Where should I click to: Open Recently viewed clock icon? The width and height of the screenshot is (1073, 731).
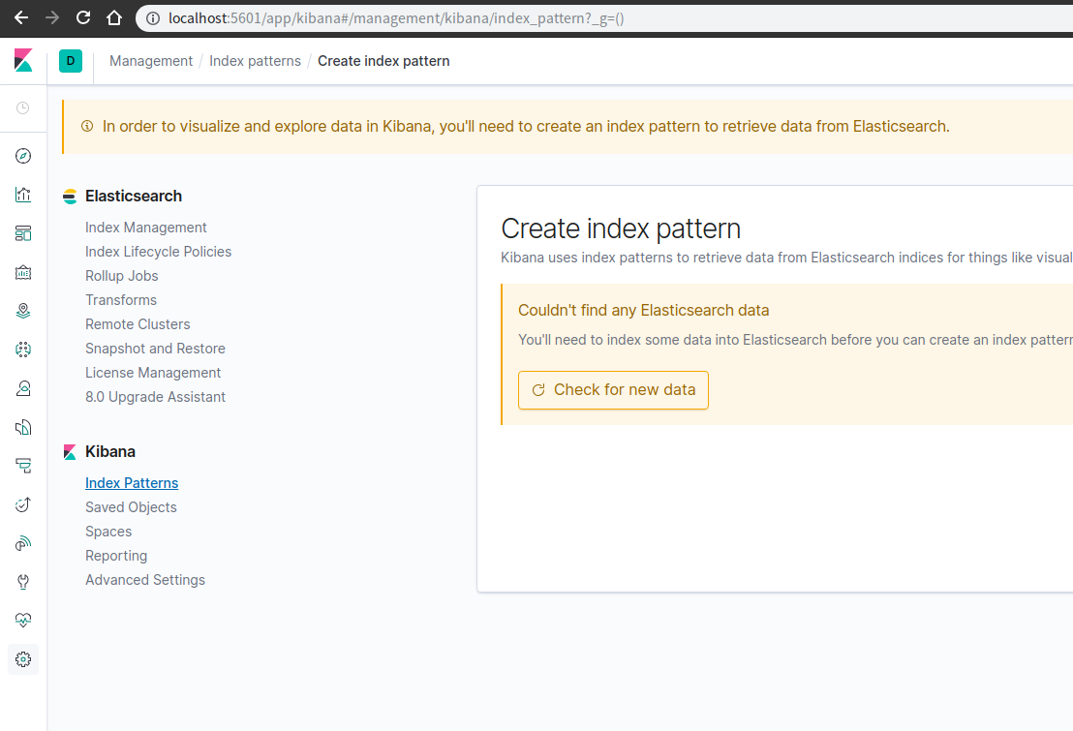22,108
